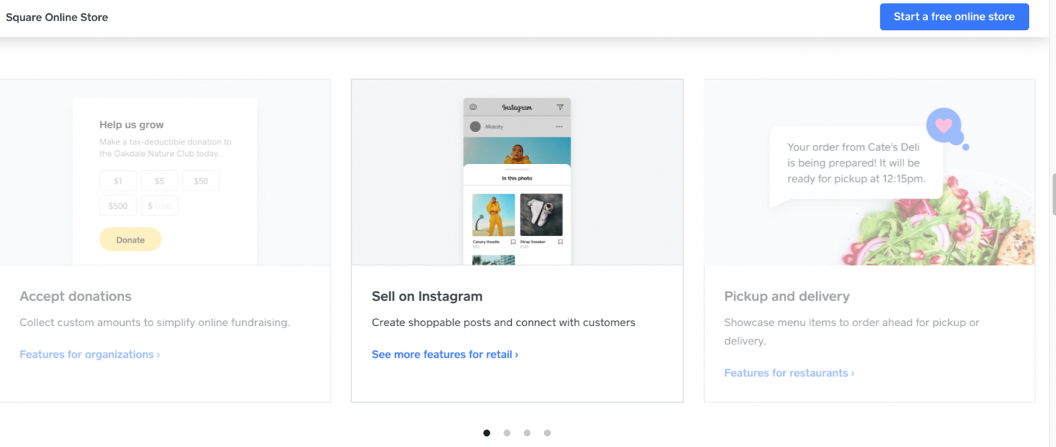
Task: Open Features for organizations link
Action: click(x=89, y=355)
